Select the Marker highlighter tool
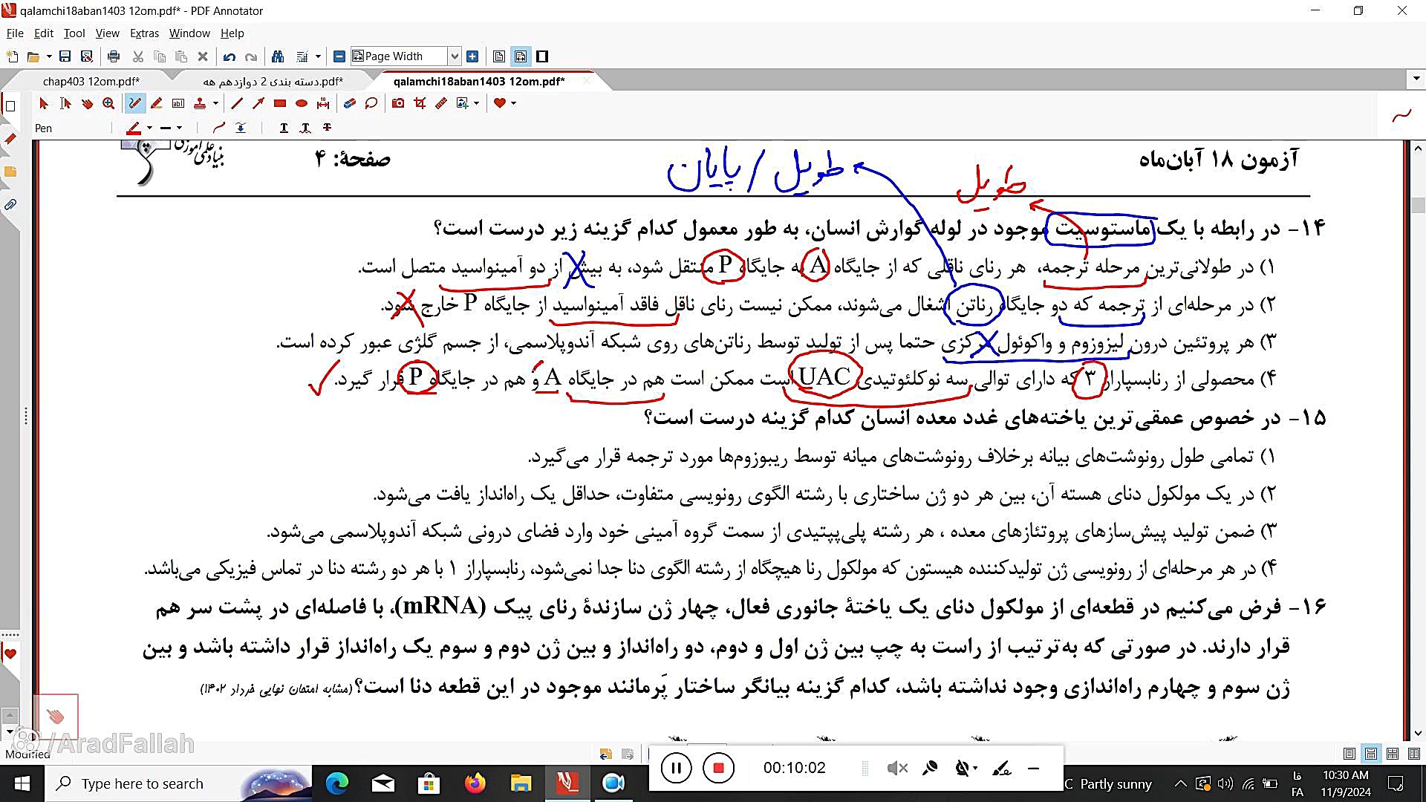Image resolution: width=1426 pixels, height=802 pixels. [x=156, y=103]
